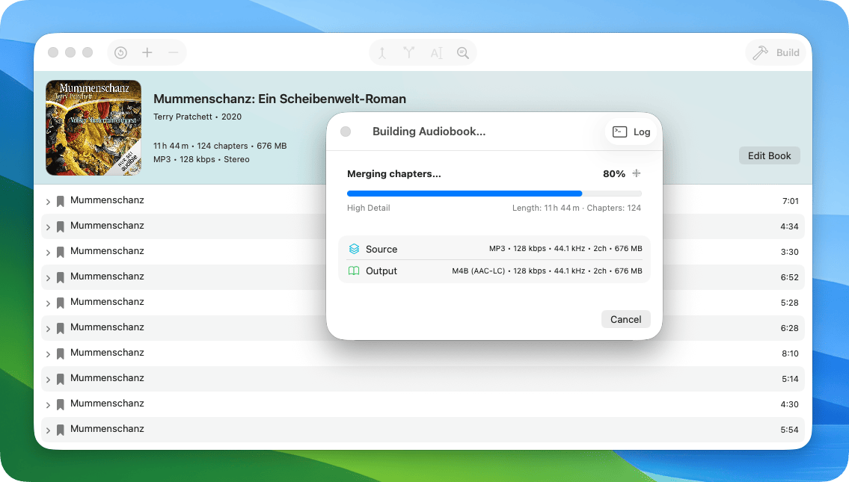Screen dimensions: 849x482
Task: Click the 80% progress value
Action: click(614, 173)
